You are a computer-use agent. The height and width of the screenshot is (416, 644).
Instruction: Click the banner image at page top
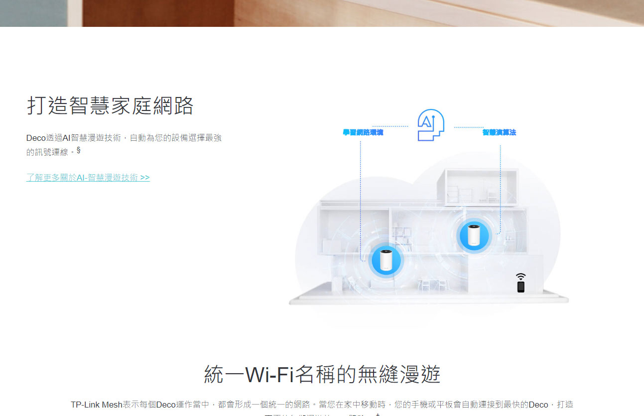(322, 13)
